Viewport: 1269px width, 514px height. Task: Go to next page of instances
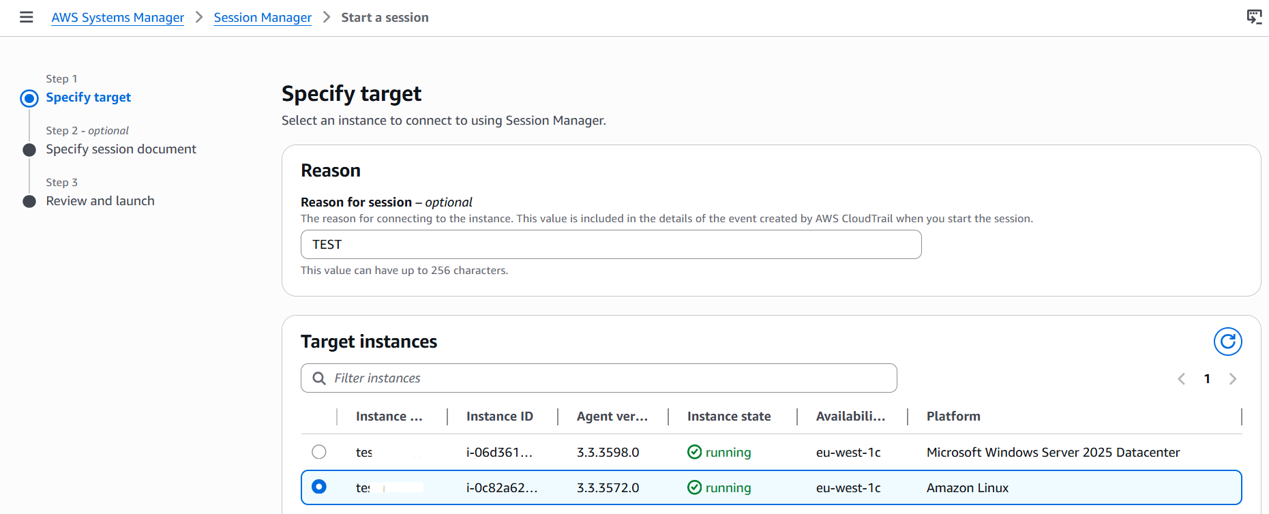1232,379
